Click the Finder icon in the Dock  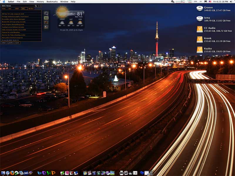click(3, 173)
